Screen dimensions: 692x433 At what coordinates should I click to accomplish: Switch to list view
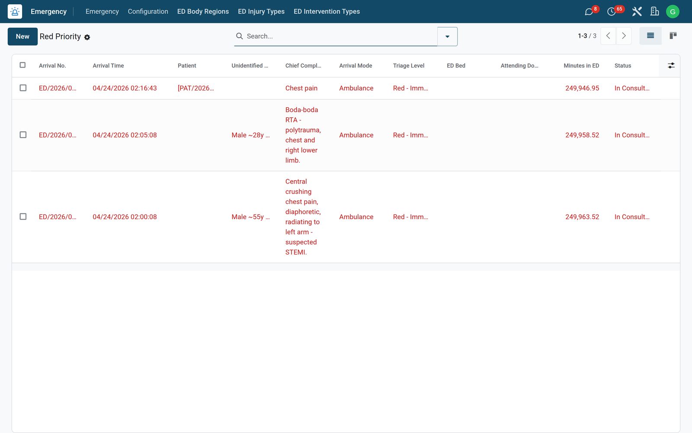point(650,36)
